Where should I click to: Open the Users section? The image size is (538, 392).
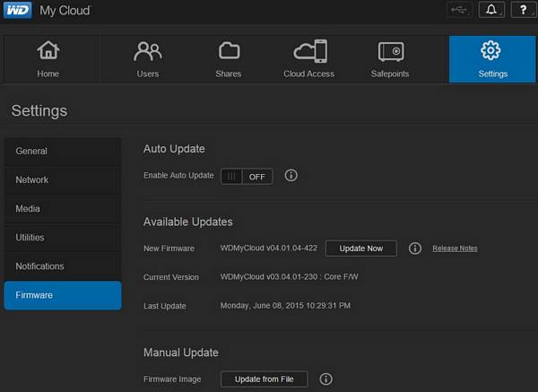point(148,59)
